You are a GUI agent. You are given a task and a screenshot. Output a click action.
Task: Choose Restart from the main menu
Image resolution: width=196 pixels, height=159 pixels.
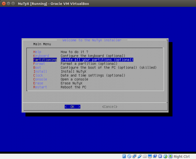click(40, 87)
